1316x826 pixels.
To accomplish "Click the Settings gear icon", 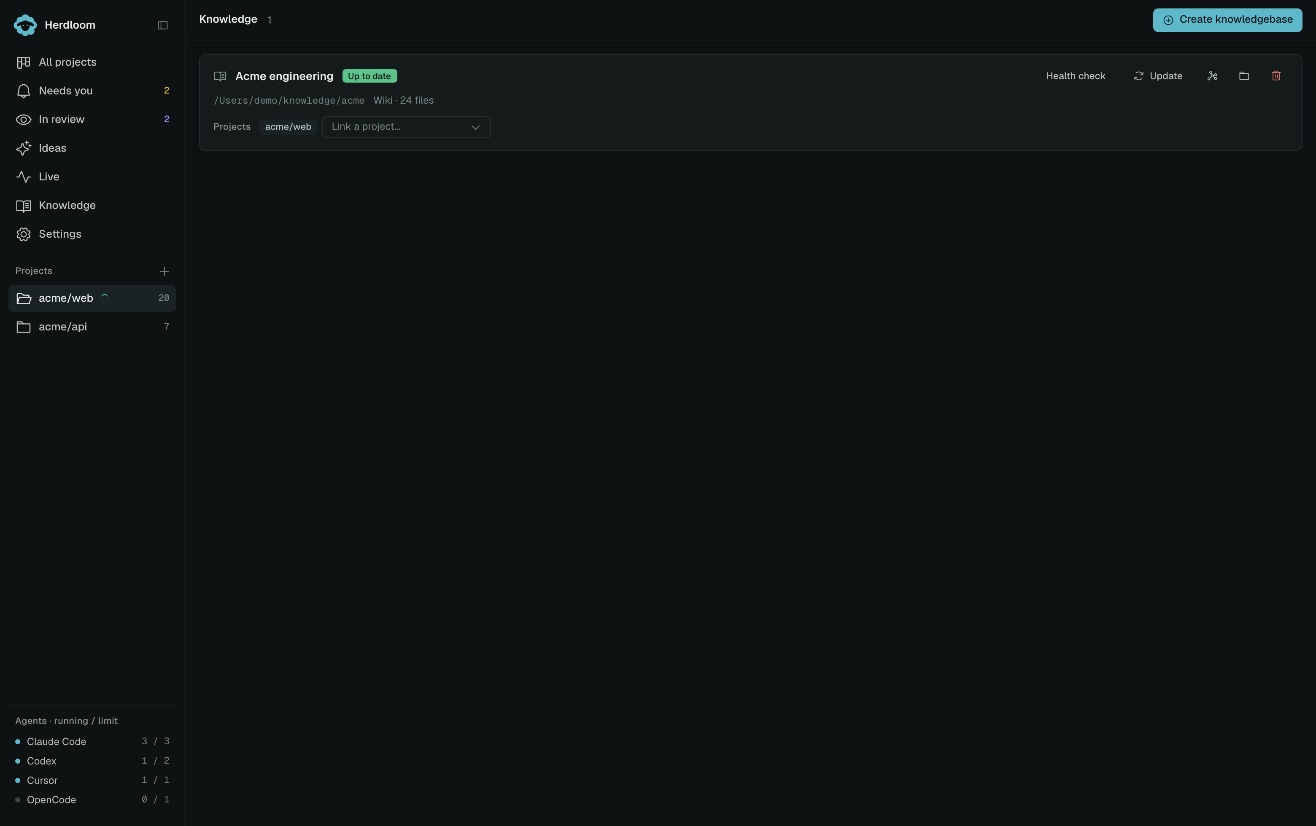I will coord(24,234).
